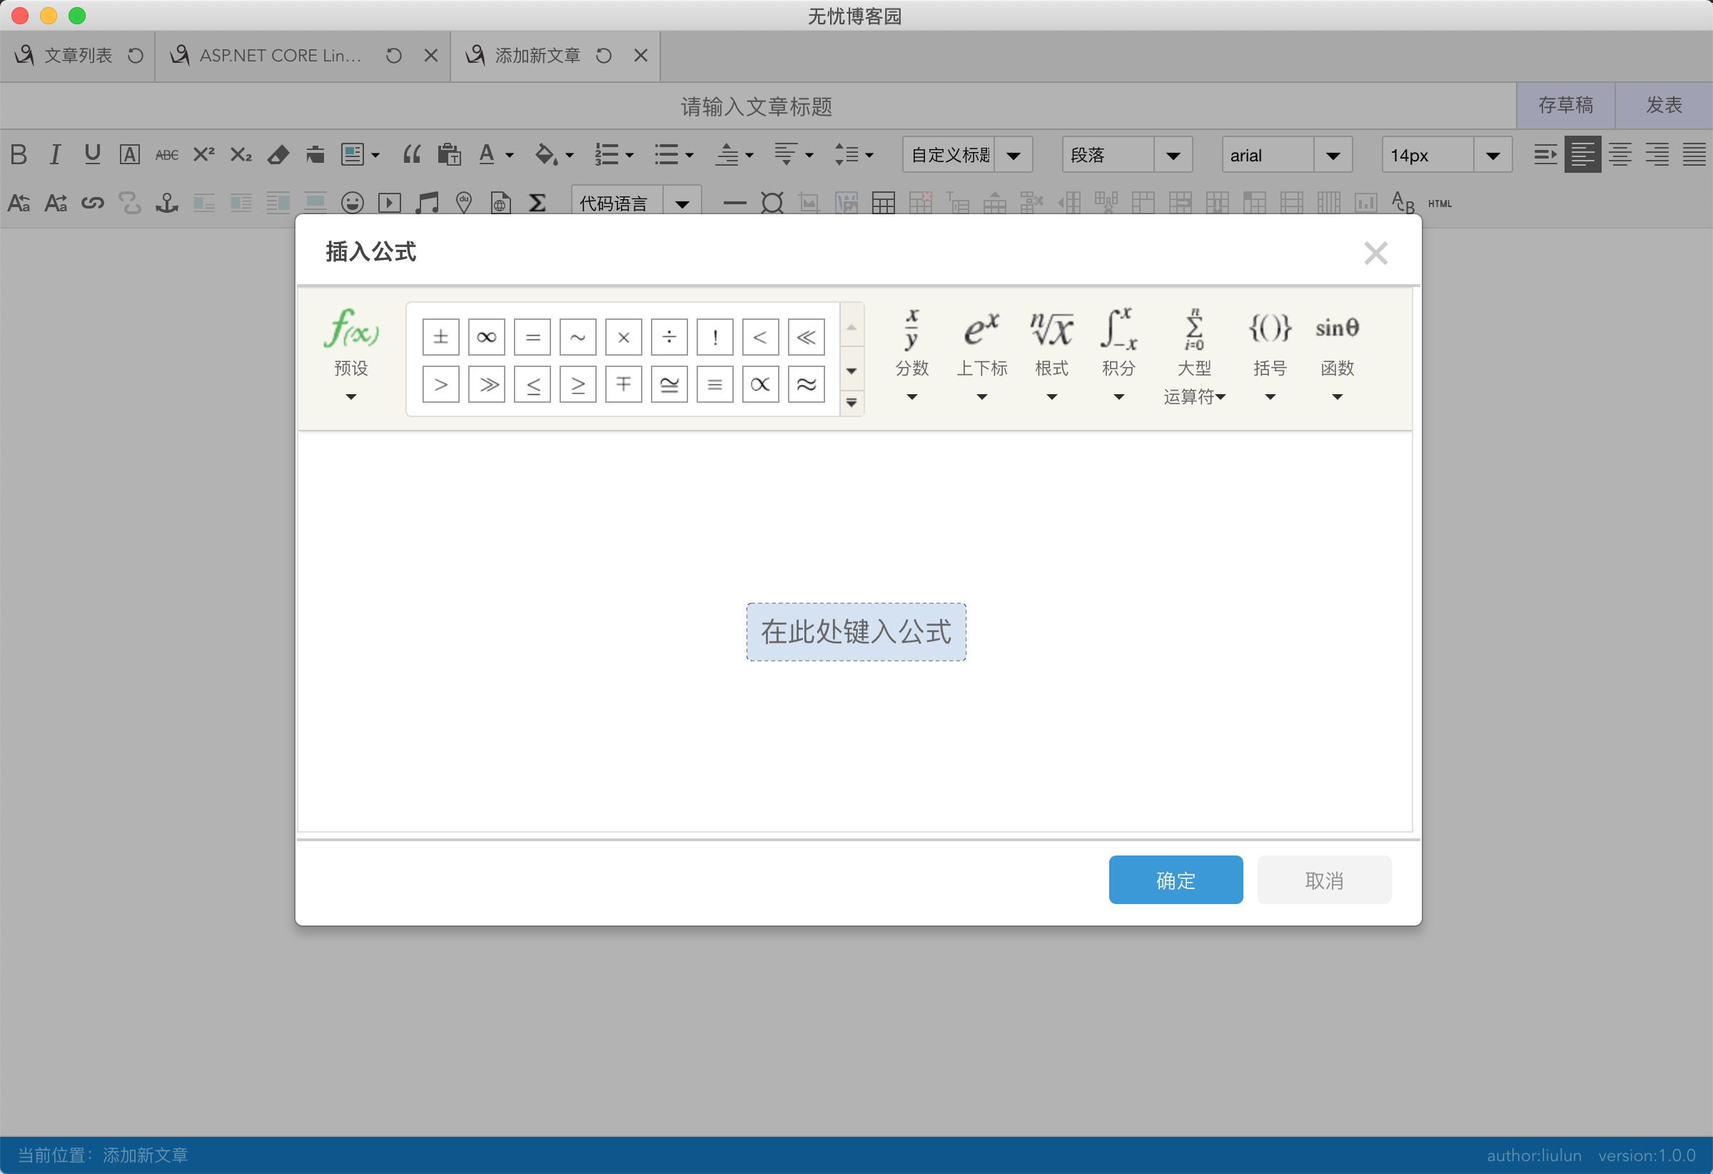Toggle italic text formatting

click(x=55, y=155)
